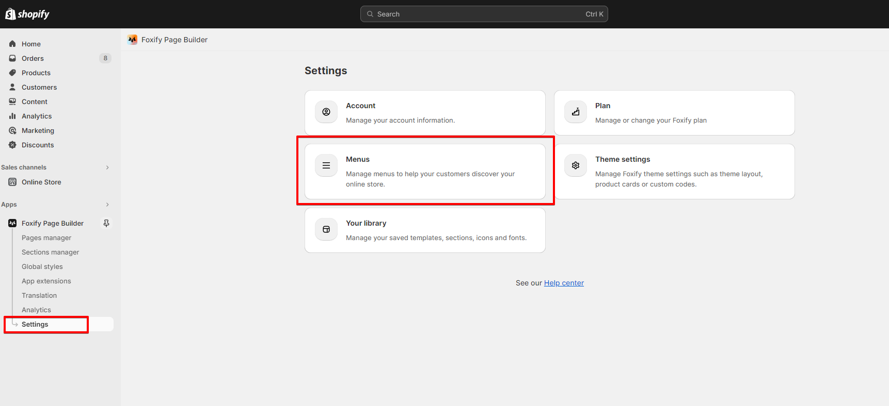The image size is (889, 406).
Task: Open Your library card title
Action: [x=366, y=223]
